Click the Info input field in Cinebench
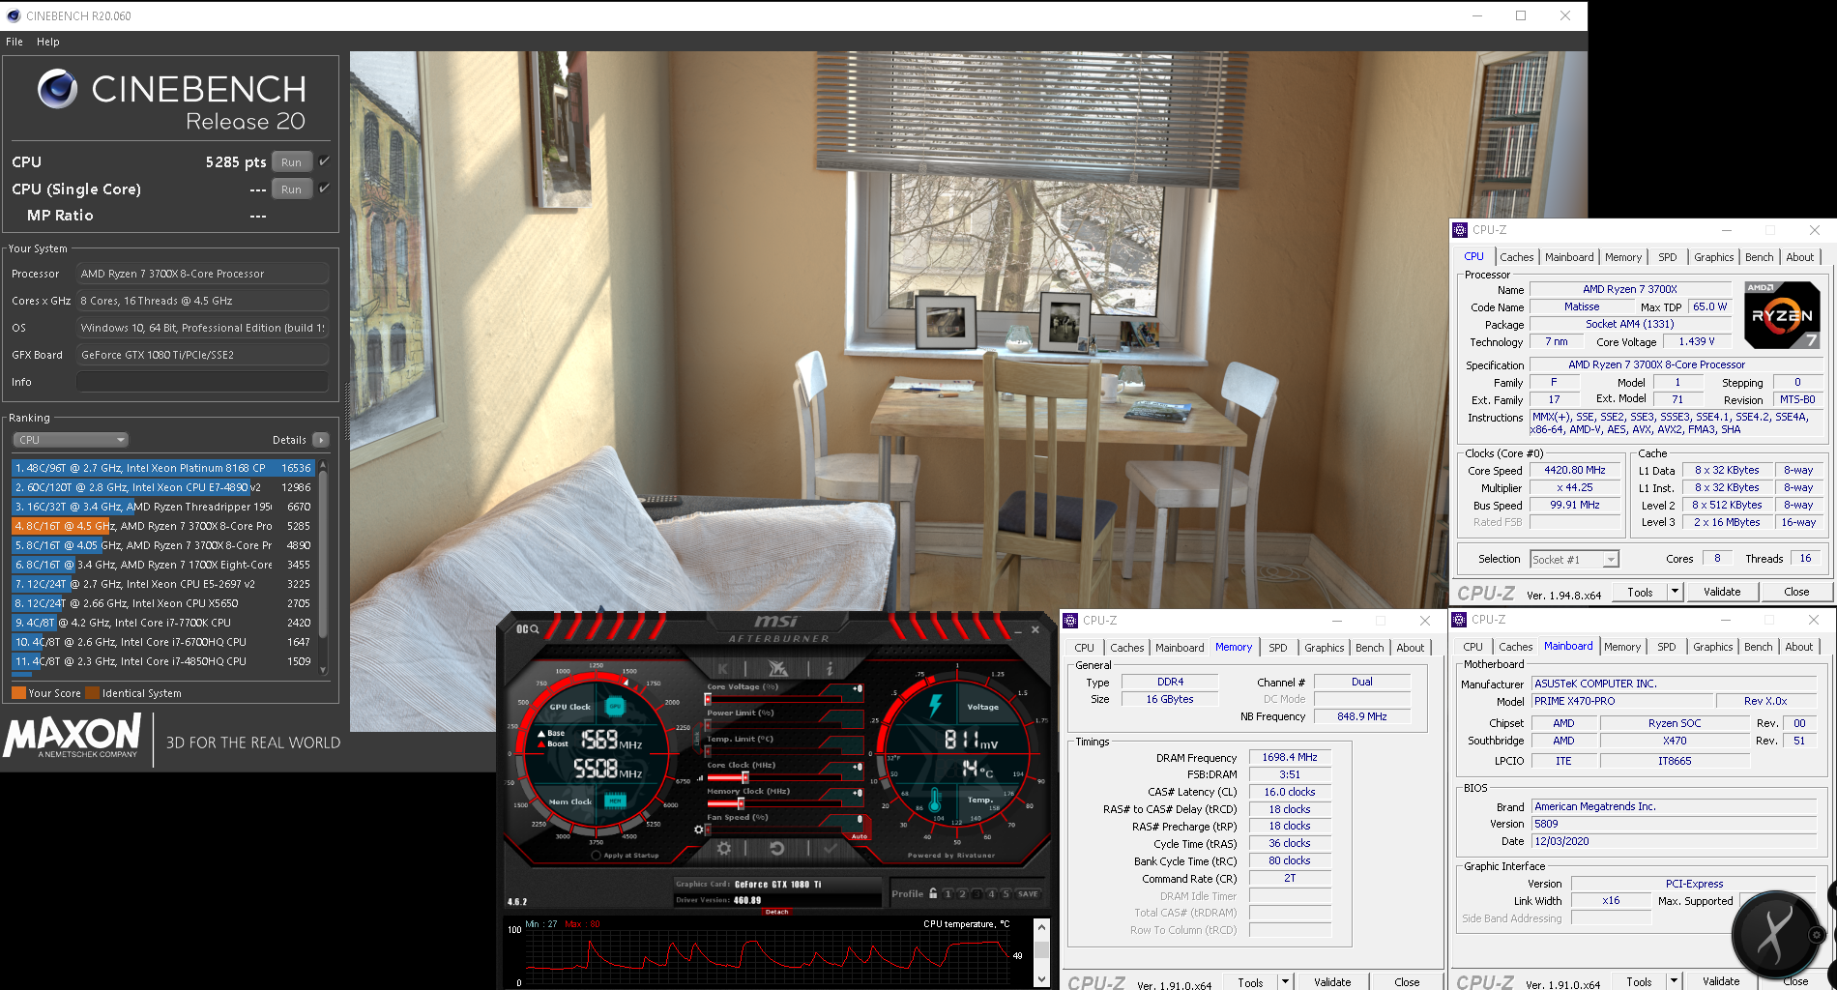1837x990 pixels. [x=202, y=382]
